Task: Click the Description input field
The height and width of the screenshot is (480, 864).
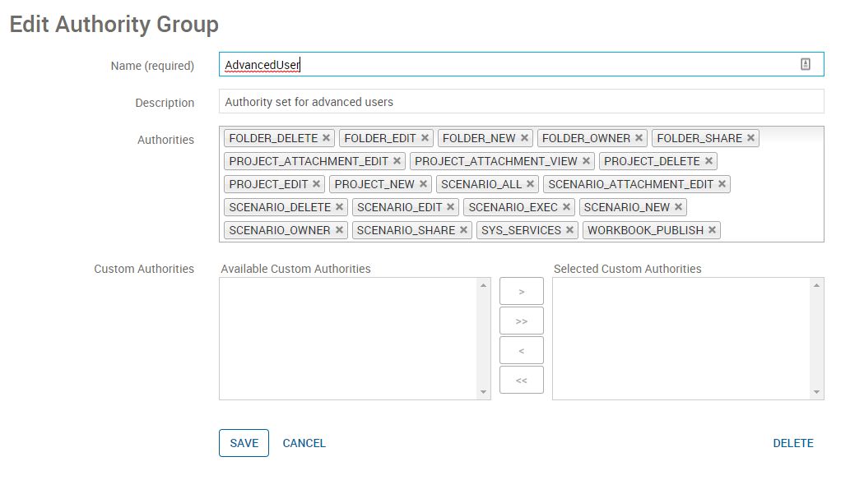Action: tap(521, 102)
